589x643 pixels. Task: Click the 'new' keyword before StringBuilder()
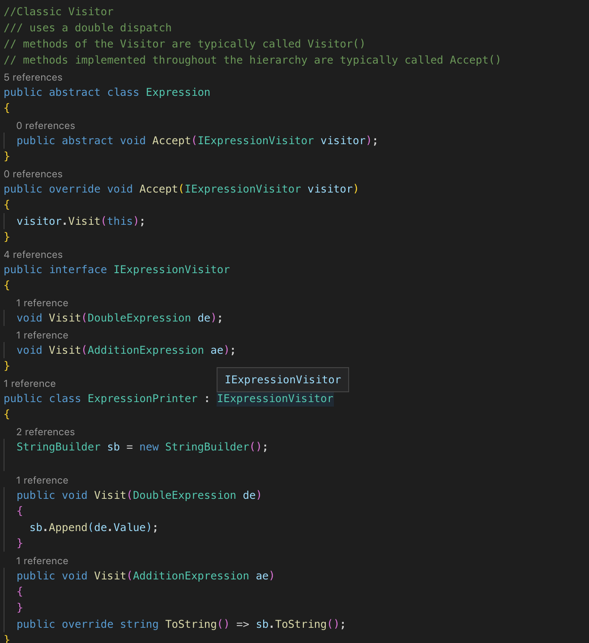[149, 447]
